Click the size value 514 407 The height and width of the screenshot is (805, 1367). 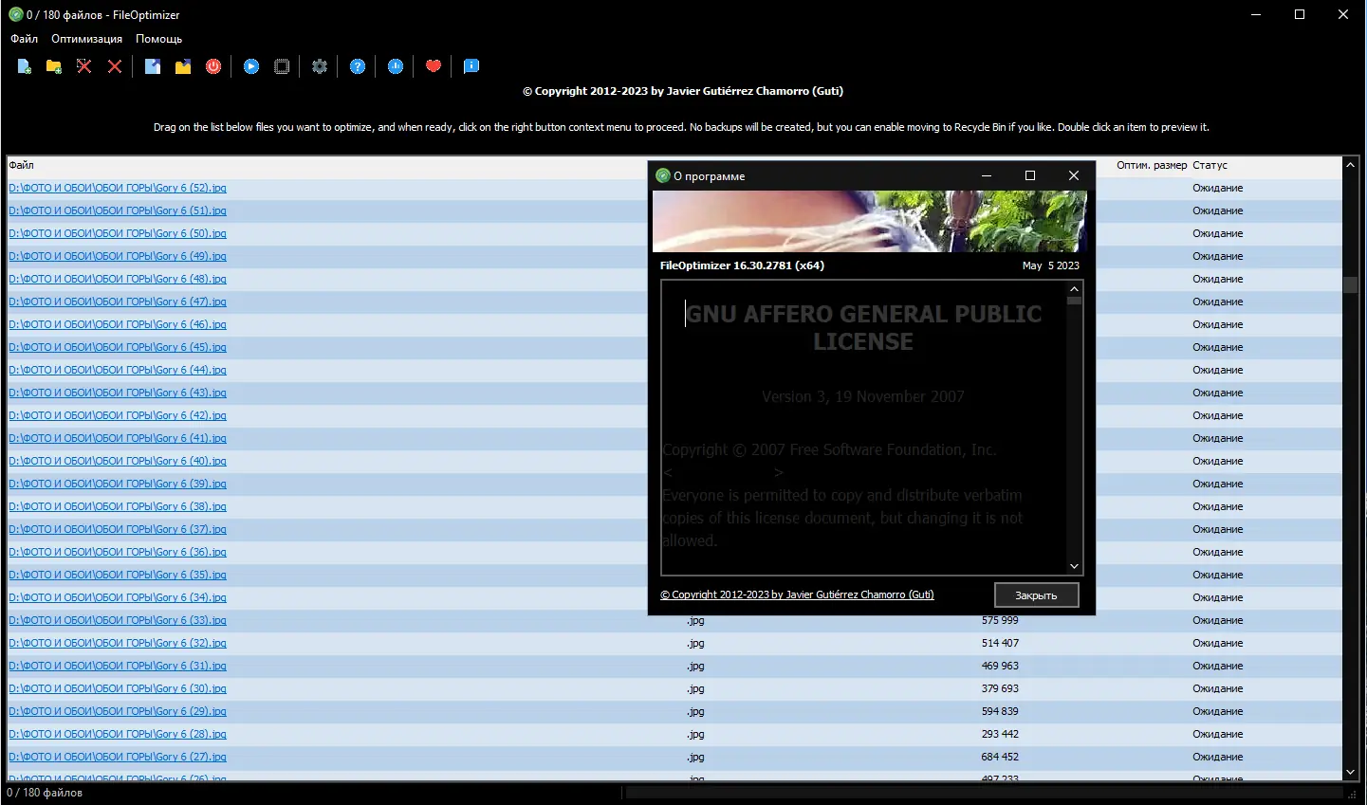[x=1000, y=643]
